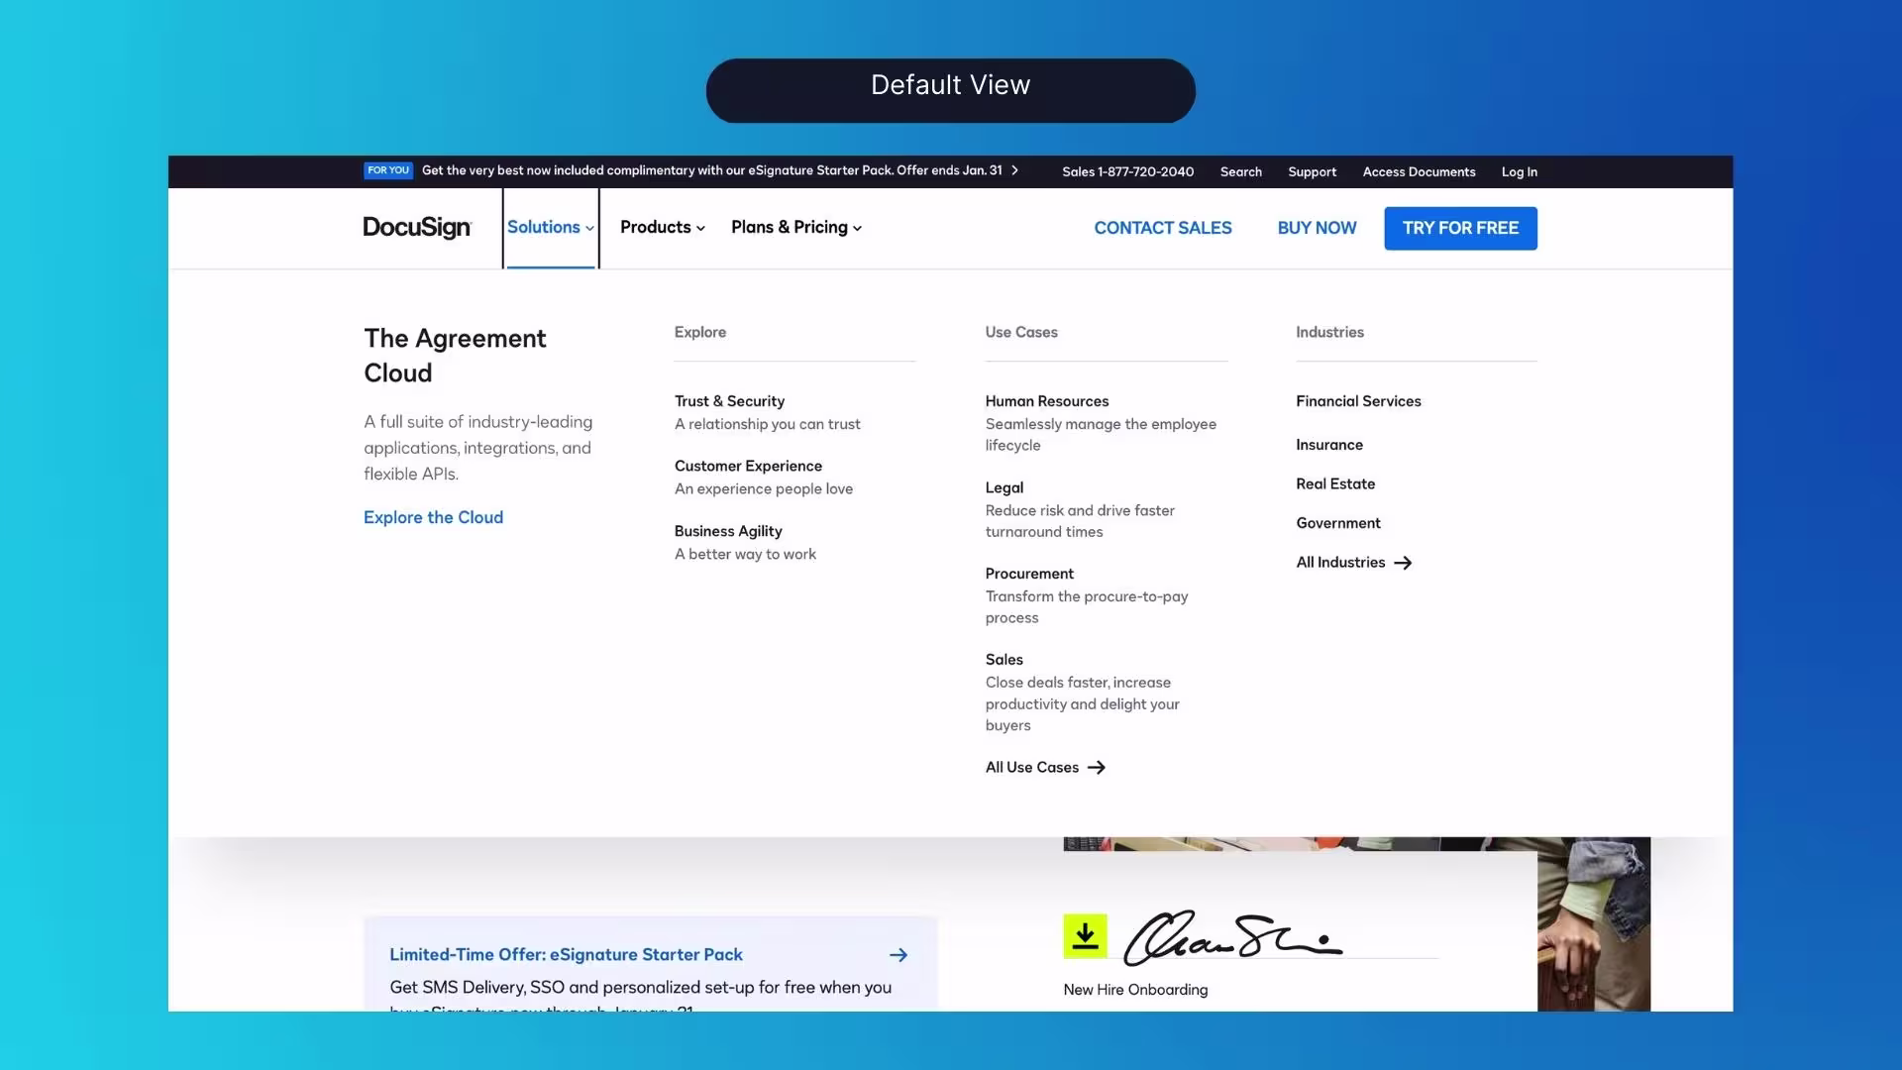Open Access Documents in the top bar

click(x=1419, y=171)
